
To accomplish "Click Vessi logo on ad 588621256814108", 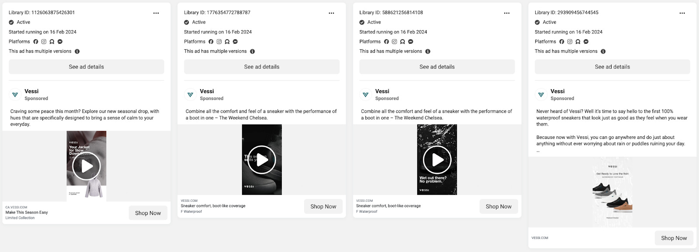I will [366, 94].
